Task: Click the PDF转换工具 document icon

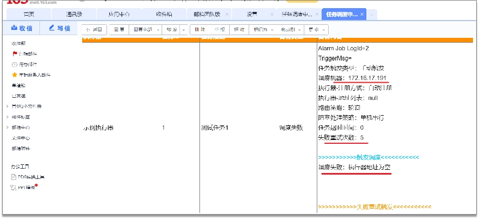Action: [x=14, y=177]
